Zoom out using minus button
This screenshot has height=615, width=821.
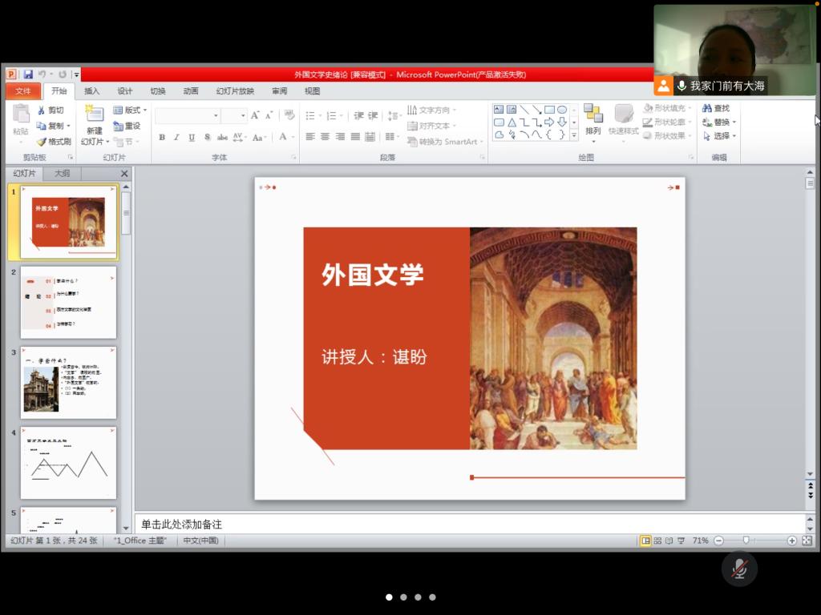pyautogui.click(x=719, y=541)
